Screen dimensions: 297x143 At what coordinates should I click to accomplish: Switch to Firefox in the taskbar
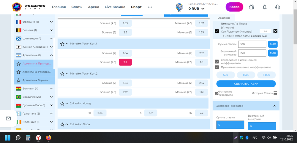click(x=49, y=138)
